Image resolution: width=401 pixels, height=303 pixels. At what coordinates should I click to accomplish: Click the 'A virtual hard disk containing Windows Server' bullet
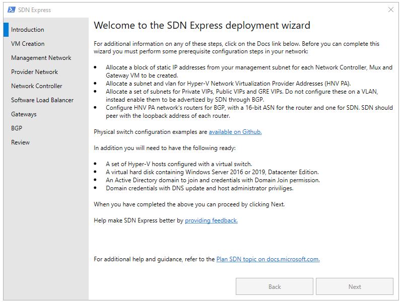point(212,172)
